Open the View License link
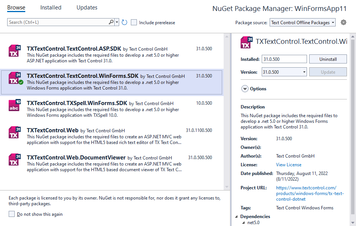Viewport: 356px width, 226px height. [x=288, y=164]
